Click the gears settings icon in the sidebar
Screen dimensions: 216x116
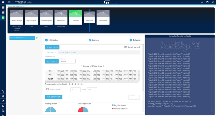pos(3,91)
